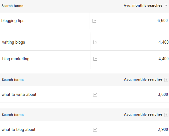Image resolution: width=169 pixels, height=136 pixels.
Task: Open trend chart icon for what to write about
Action: point(95,95)
